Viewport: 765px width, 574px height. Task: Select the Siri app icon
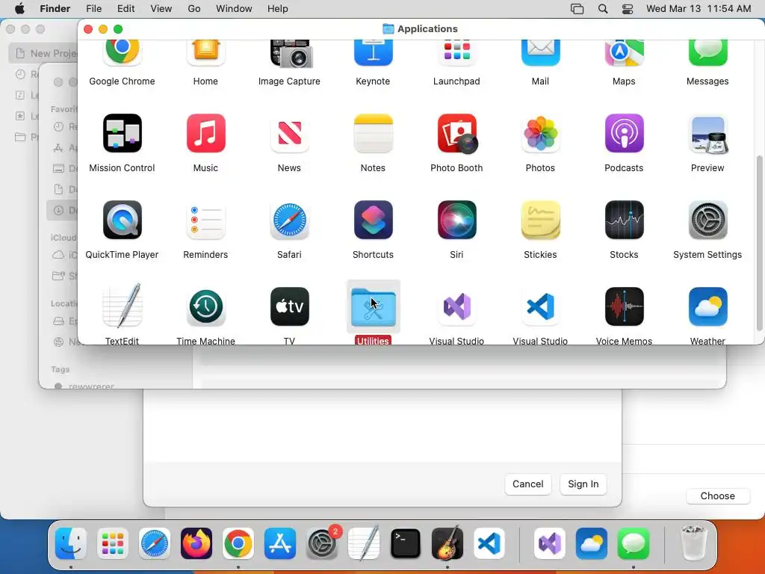456,220
